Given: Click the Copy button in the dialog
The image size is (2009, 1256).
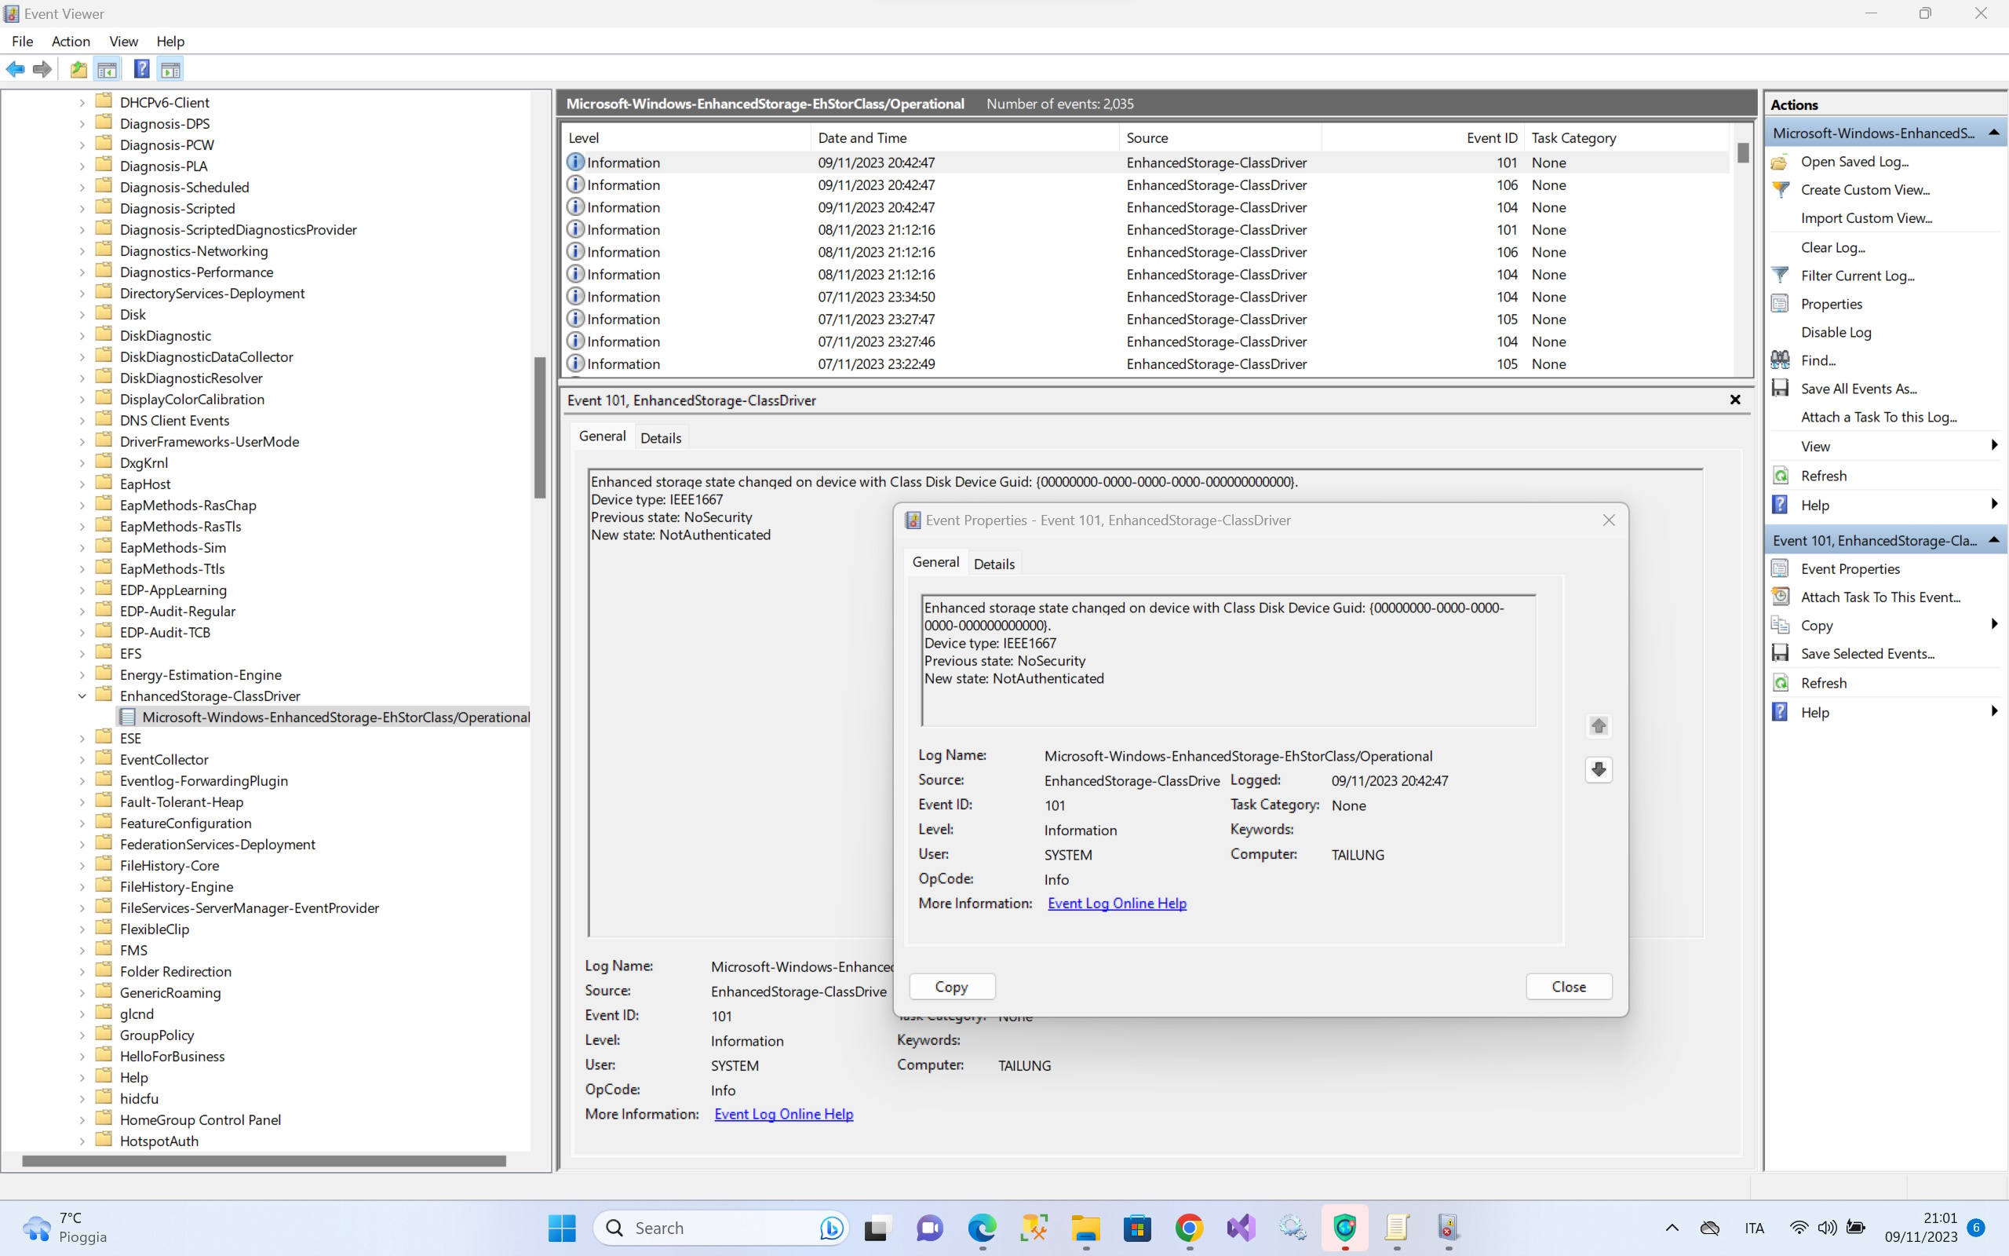Looking at the screenshot, I should (951, 986).
